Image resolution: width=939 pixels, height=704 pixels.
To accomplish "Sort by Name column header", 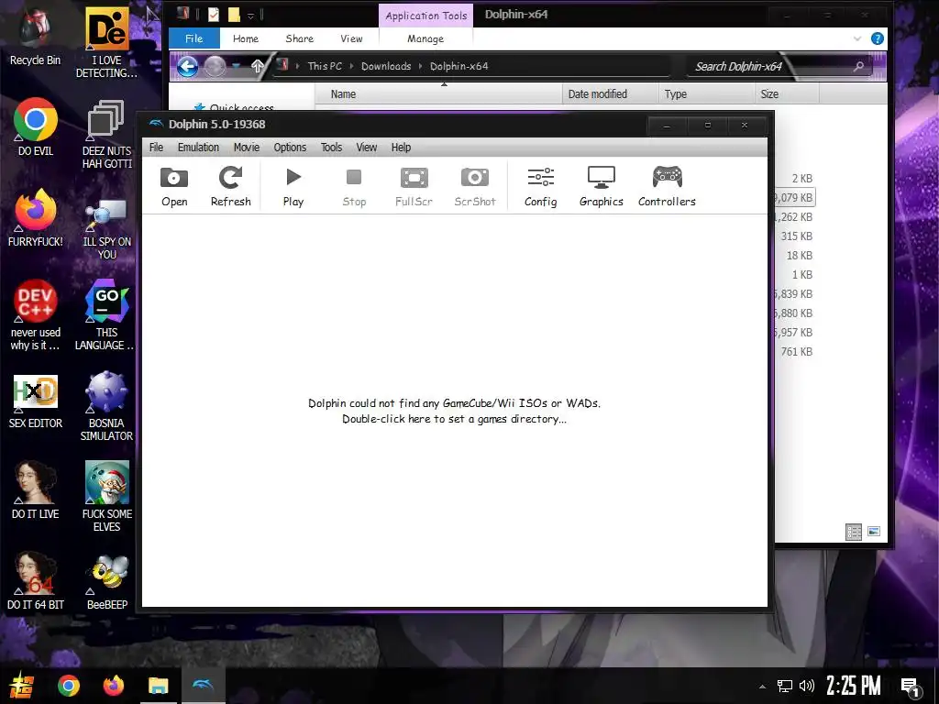I will click(438, 94).
